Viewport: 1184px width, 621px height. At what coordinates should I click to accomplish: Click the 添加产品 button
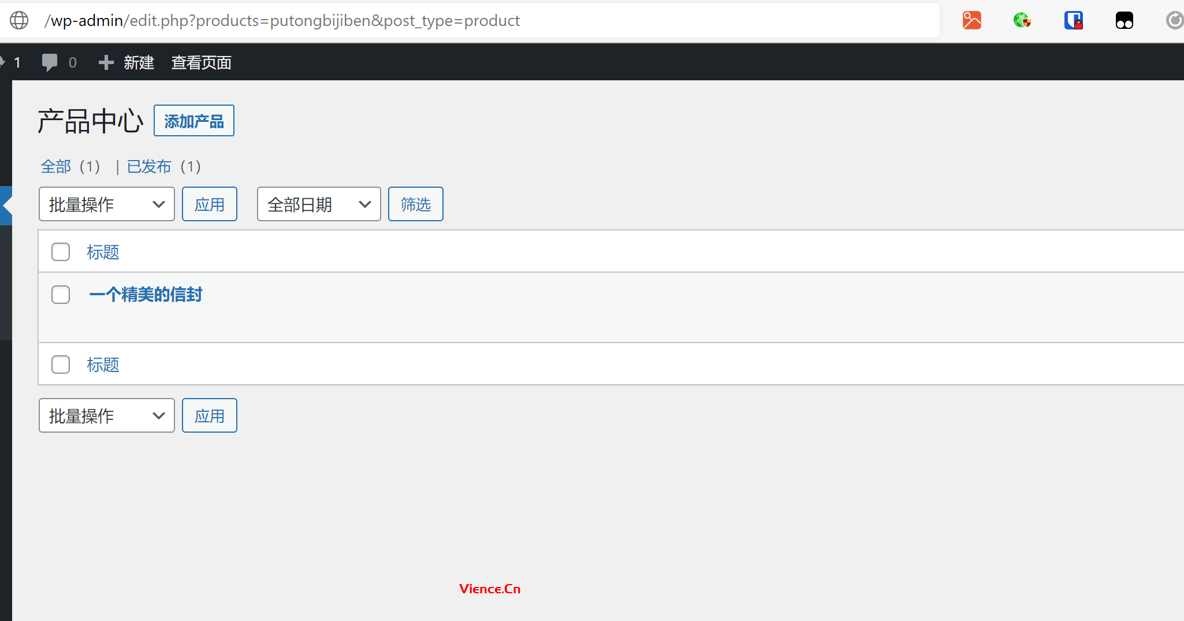(x=194, y=121)
